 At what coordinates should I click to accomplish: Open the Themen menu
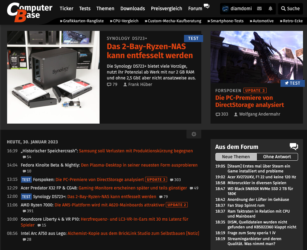tap(105, 9)
